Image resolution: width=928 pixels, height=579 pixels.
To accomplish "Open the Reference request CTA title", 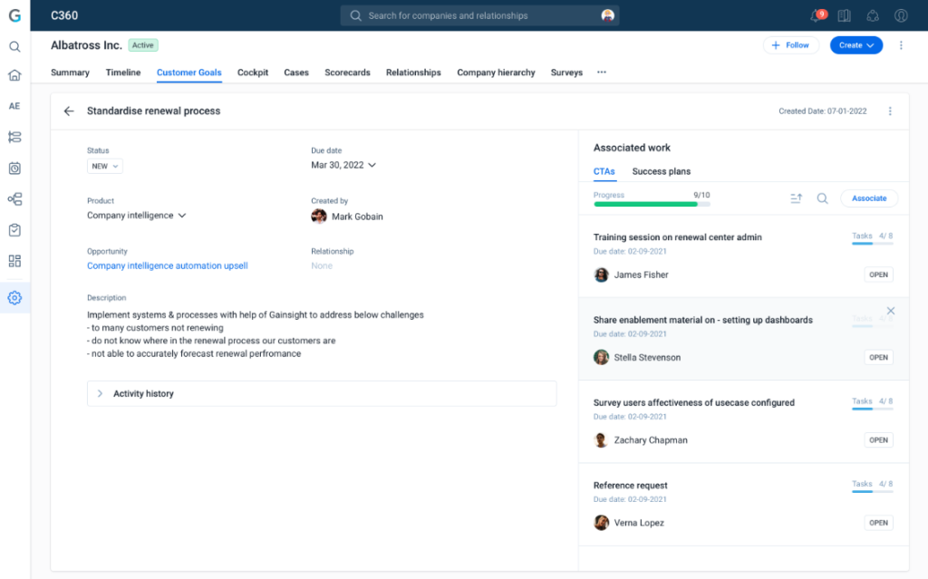I will [631, 486].
